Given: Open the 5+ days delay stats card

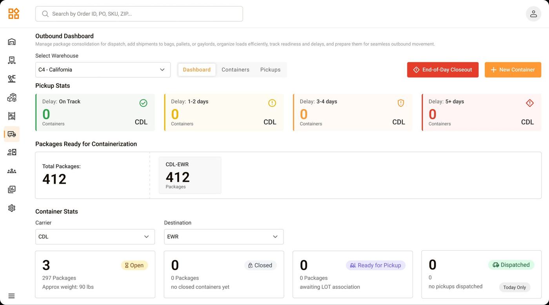Looking at the screenshot, I should click(x=481, y=112).
